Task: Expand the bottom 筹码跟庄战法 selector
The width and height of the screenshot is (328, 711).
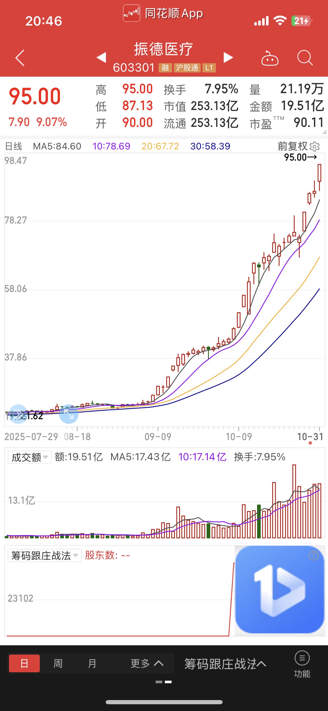Action: pos(225,664)
